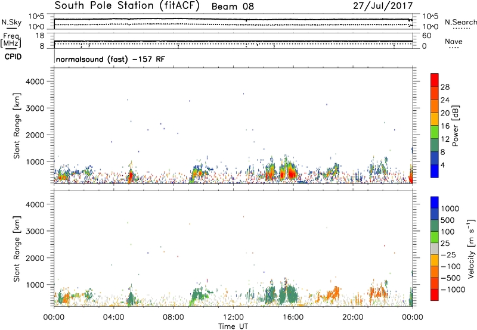The height and width of the screenshot is (330, 477).
Task: Click the blue top segment of velocity colorbar
Action: click(x=435, y=203)
